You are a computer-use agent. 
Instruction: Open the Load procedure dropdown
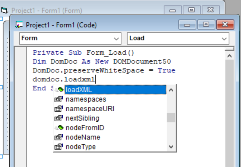click(224, 38)
